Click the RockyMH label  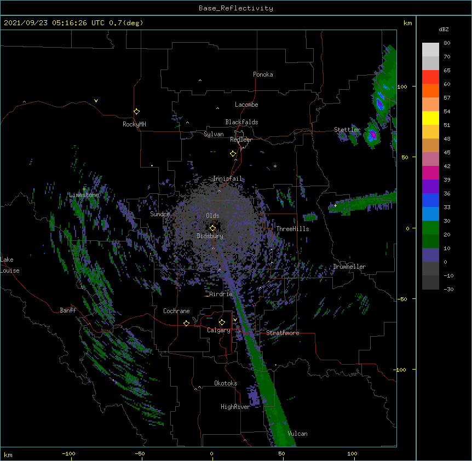click(134, 124)
